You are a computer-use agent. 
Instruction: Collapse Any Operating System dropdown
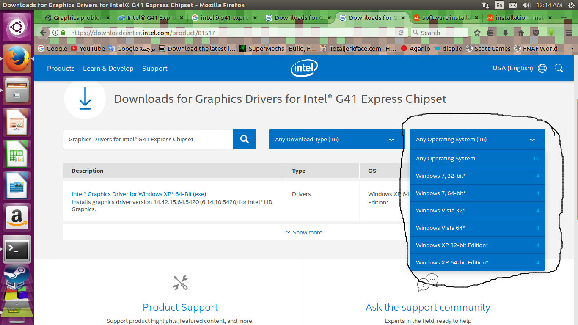click(477, 139)
